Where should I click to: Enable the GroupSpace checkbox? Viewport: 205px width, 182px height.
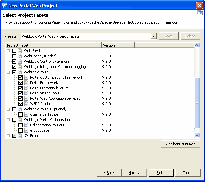click(x=20, y=130)
